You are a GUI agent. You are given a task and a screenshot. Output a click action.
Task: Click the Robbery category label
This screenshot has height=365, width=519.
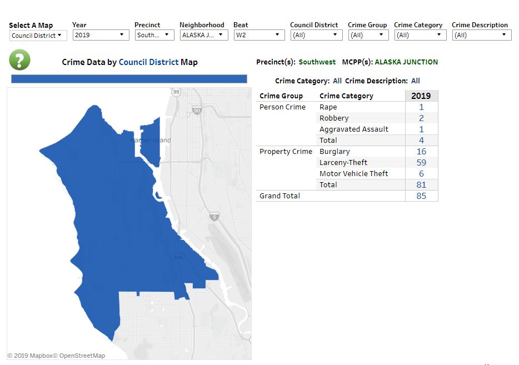(x=334, y=118)
